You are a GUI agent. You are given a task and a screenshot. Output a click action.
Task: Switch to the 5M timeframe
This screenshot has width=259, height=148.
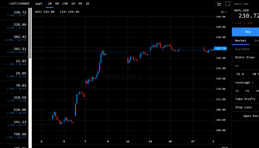pos(57,4)
